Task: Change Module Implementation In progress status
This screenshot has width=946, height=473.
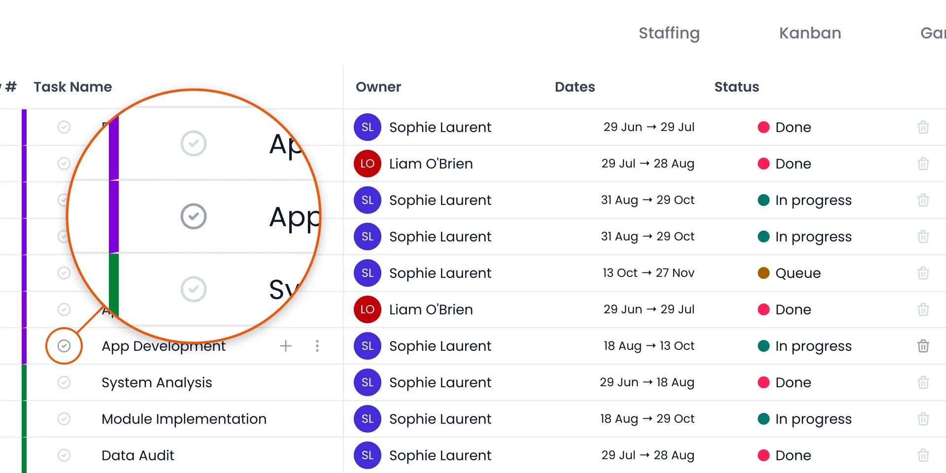Action: [805, 419]
